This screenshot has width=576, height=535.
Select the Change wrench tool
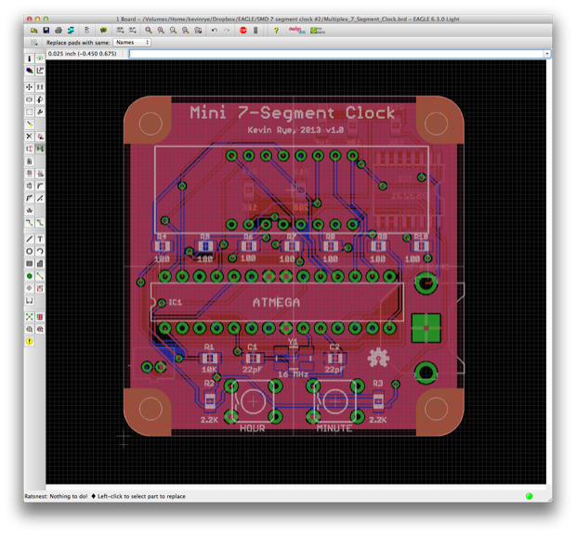click(x=40, y=112)
